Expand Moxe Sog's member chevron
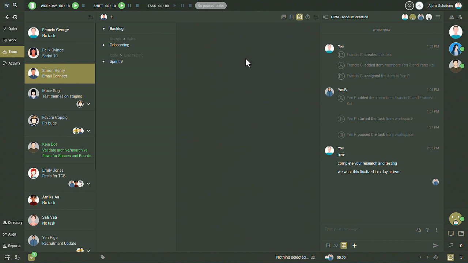 click(88, 104)
